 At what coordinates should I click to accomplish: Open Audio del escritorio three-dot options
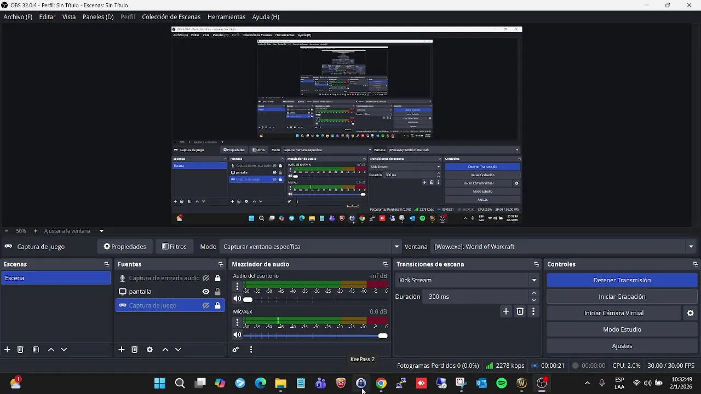237,287
